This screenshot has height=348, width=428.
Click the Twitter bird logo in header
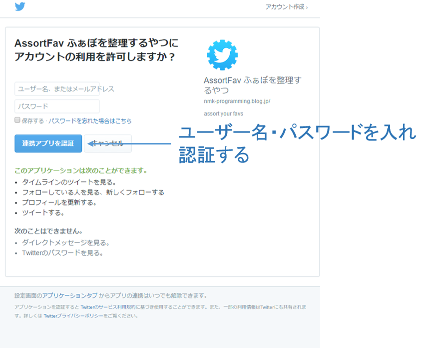(20, 6)
